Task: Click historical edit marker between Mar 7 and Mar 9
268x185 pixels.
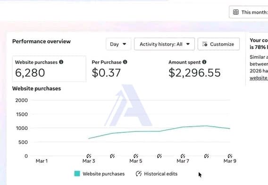Action: (207, 156)
